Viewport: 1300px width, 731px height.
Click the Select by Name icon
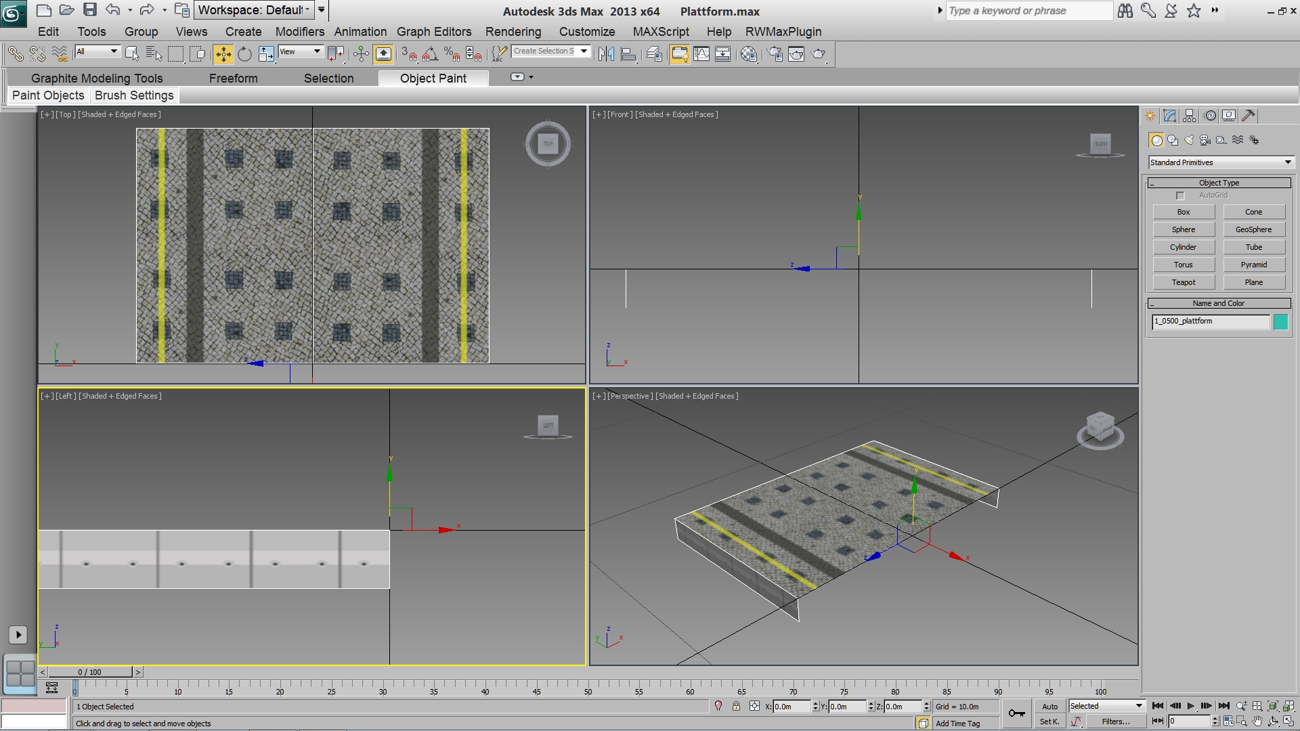click(154, 54)
